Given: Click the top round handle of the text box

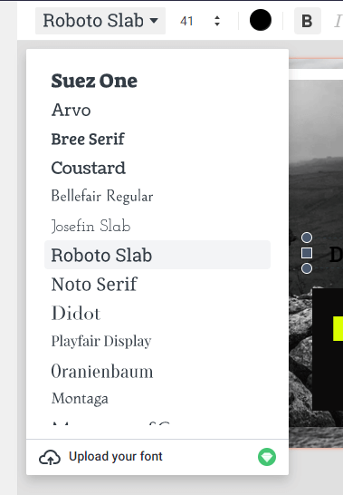Looking at the screenshot, I should coord(307,238).
